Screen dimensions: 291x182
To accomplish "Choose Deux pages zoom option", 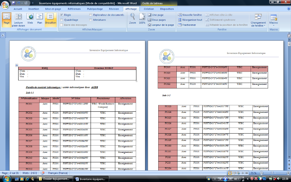I will (x=157, y=20).
